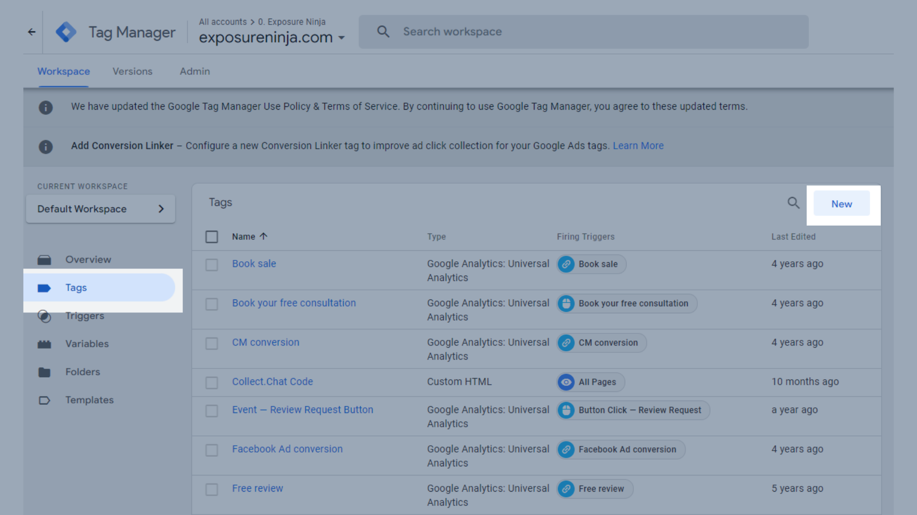The width and height of the screenshot is (917, 515).
Task: Click the magnifier icon in Tags panel
Action: tap(793, 203)
